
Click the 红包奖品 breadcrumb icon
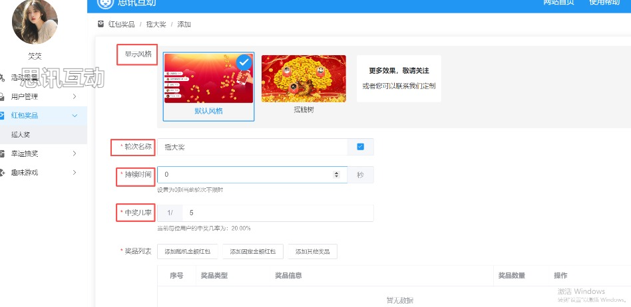coord(101,24)
